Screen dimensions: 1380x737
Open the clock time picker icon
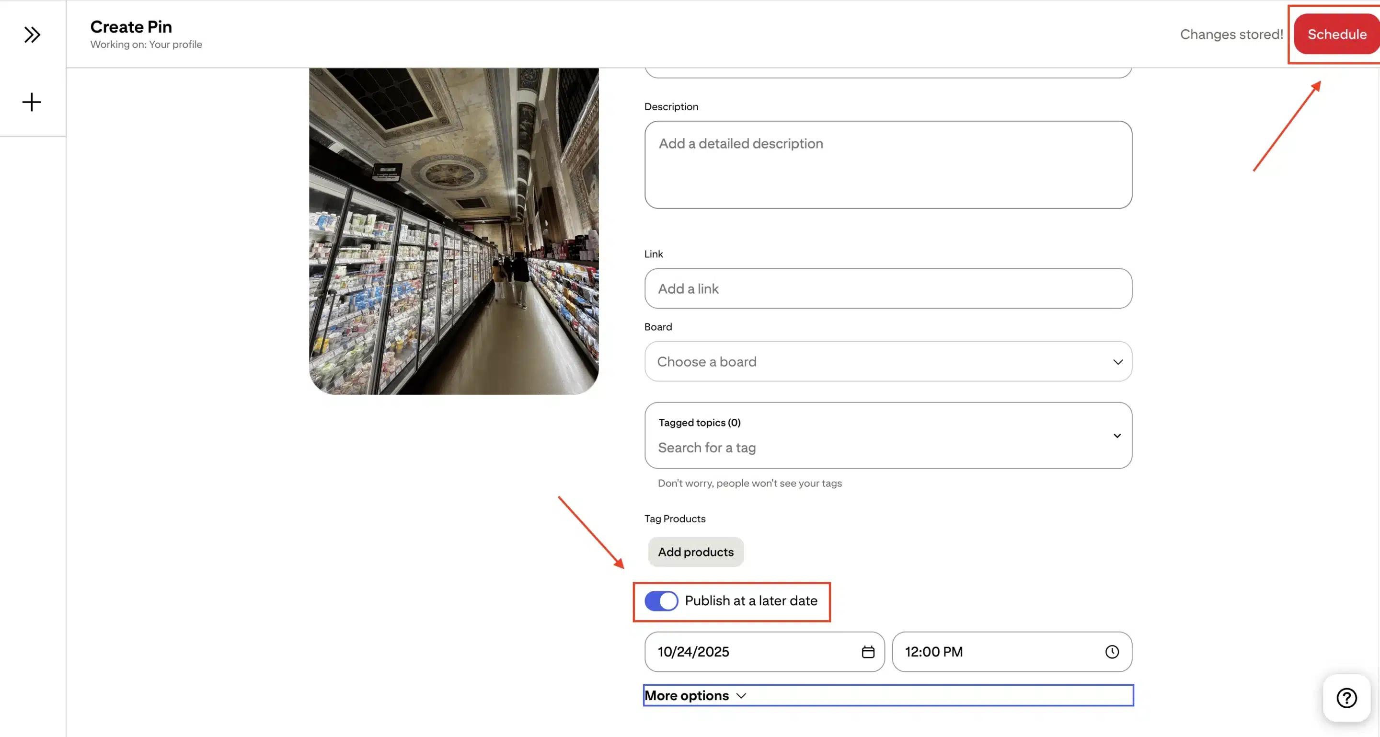tap(1112, 651)
